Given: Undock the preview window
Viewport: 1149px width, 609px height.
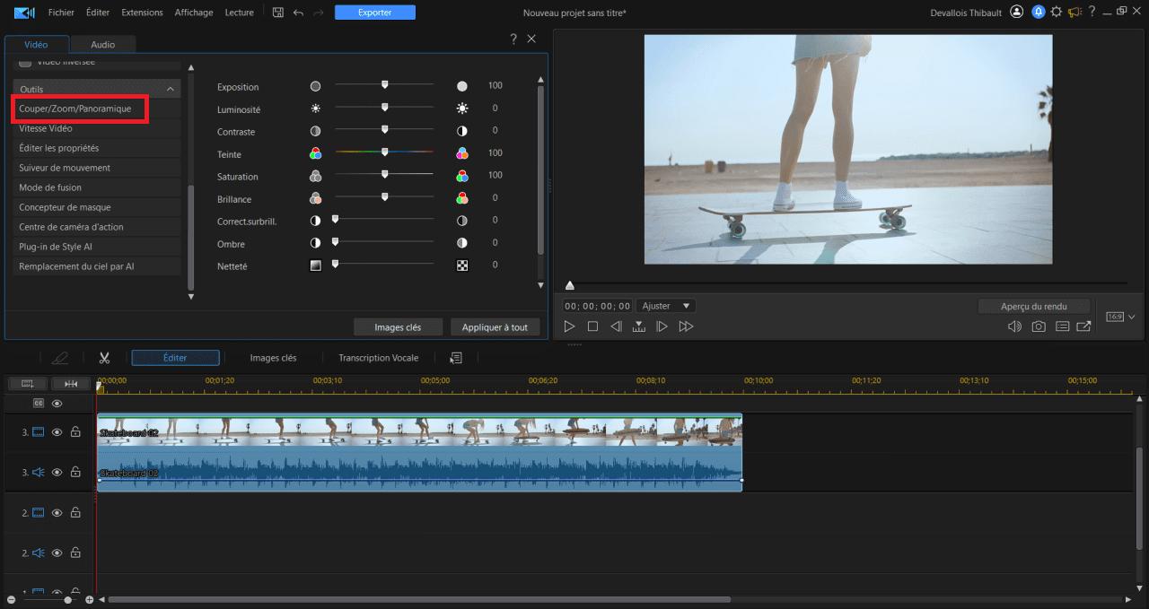Looking at the screenshot, I should [1084, 326].
